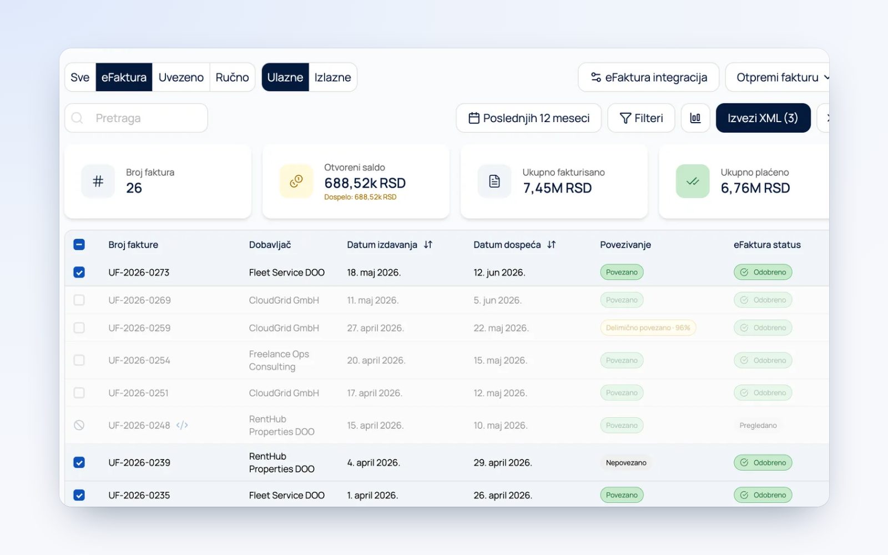Click the double-check icon on Ukupno plaćeno card
The width and height of the screenshot is (888, 555).
[x=693, y=181]
